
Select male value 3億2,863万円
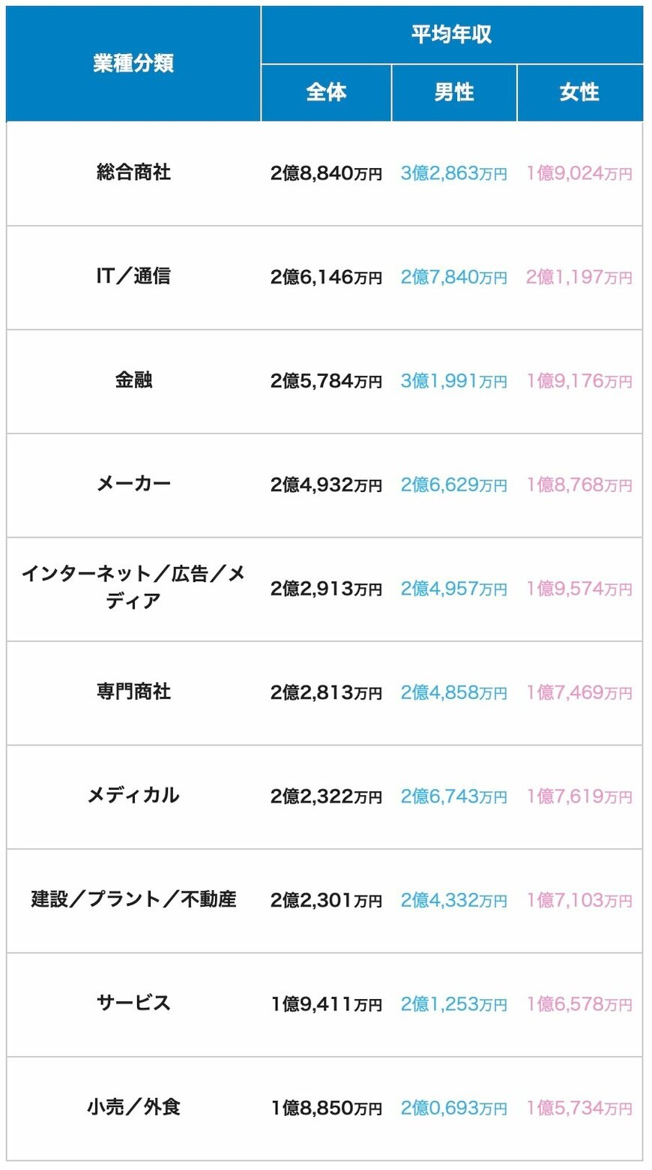click(x=453, y=174)
